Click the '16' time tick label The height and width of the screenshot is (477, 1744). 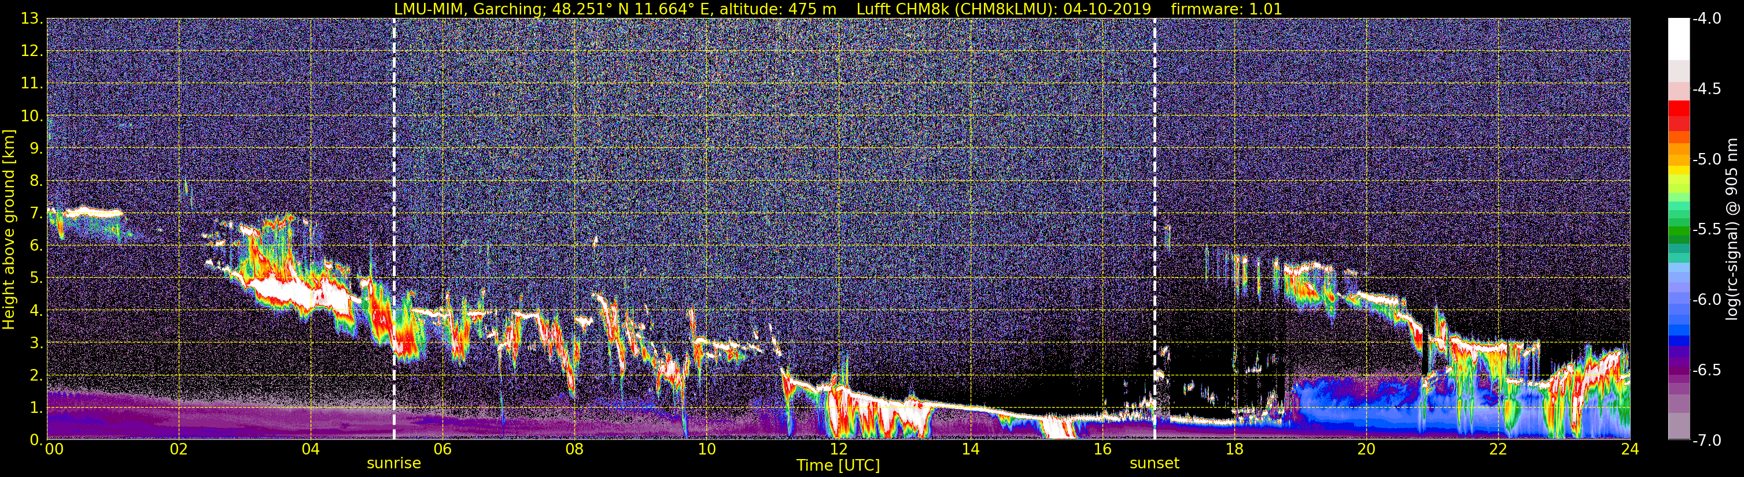coord(1102,449)
